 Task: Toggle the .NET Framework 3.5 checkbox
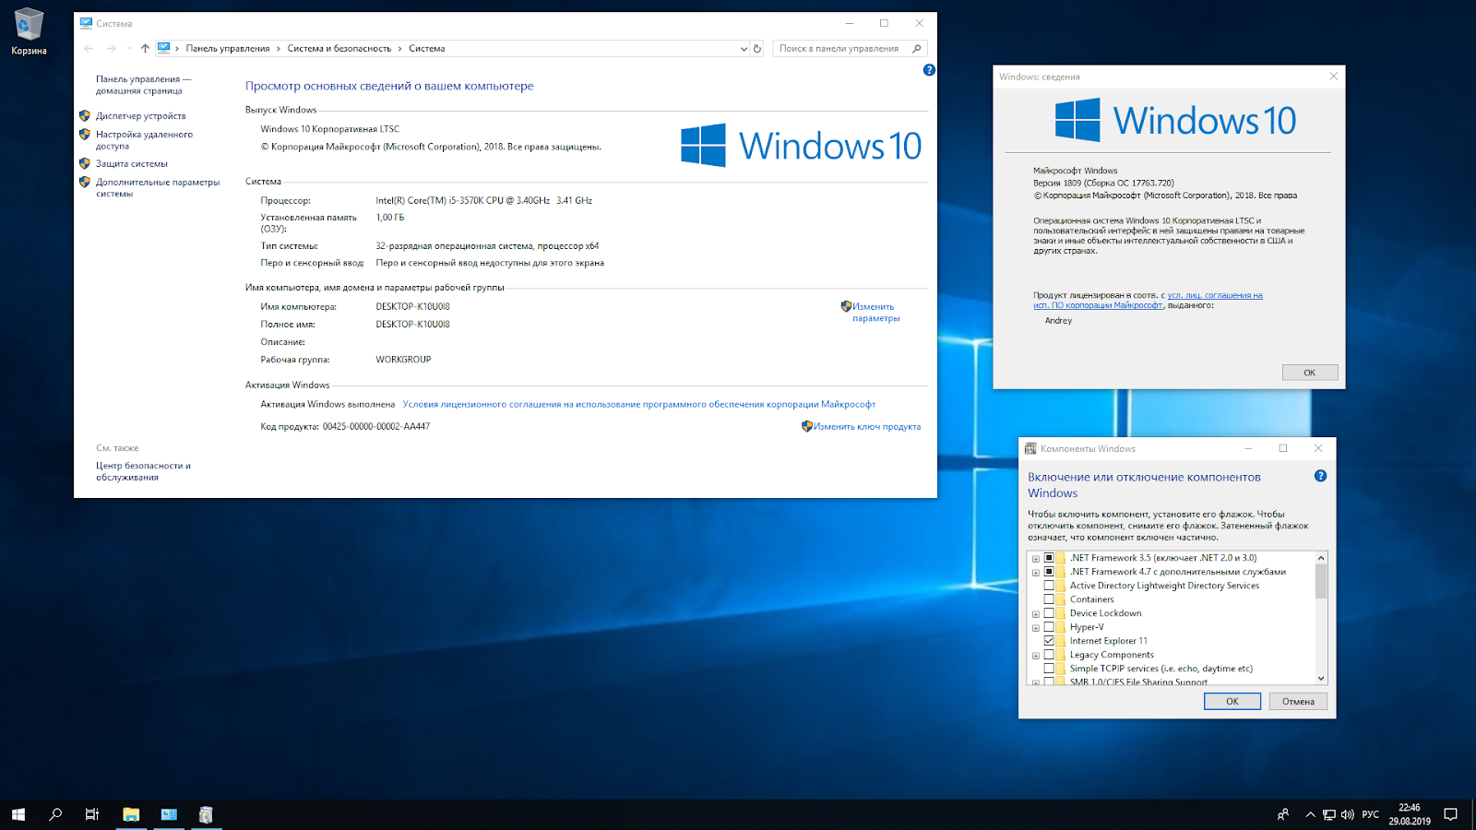click(x=1049, y=558)
